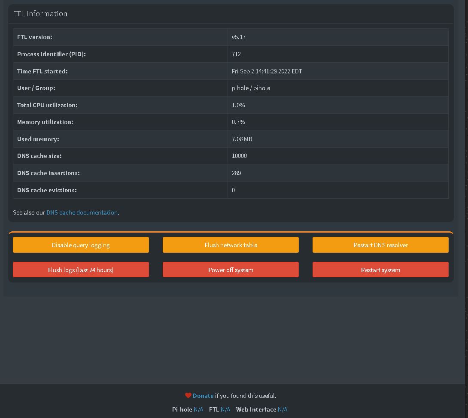Power off the system
The image size is (468, 418).
coord(231,270)
